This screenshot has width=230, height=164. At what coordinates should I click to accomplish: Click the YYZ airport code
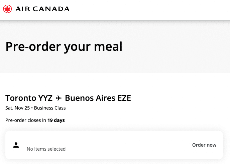[x=45, y=98]
